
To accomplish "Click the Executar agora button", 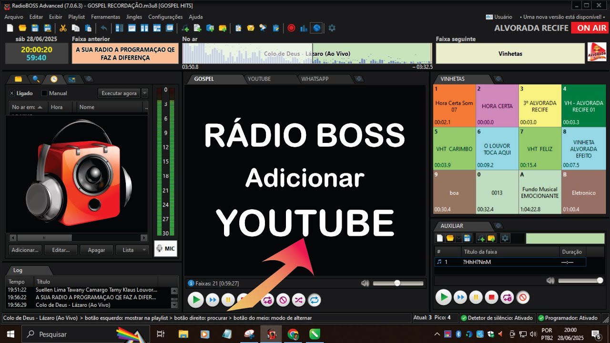I will pyautogui.click(x=119, y=93).
